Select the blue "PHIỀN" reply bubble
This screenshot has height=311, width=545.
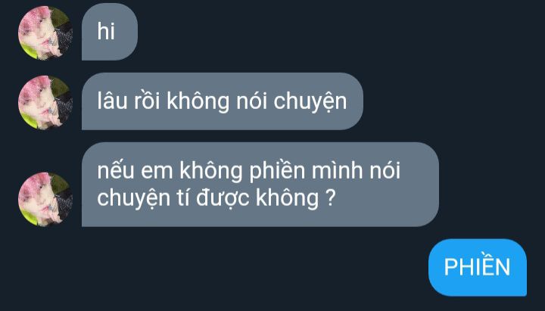tap(478, 267)
